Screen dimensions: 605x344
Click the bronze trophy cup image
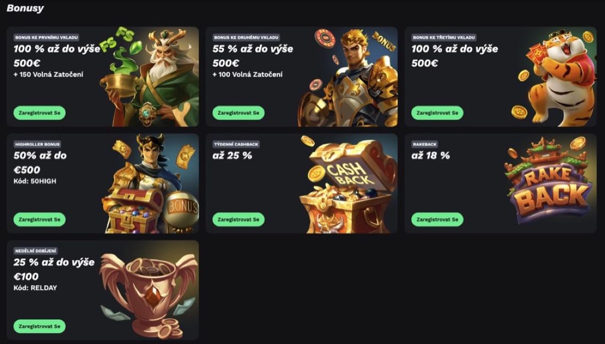pos(150,292)
